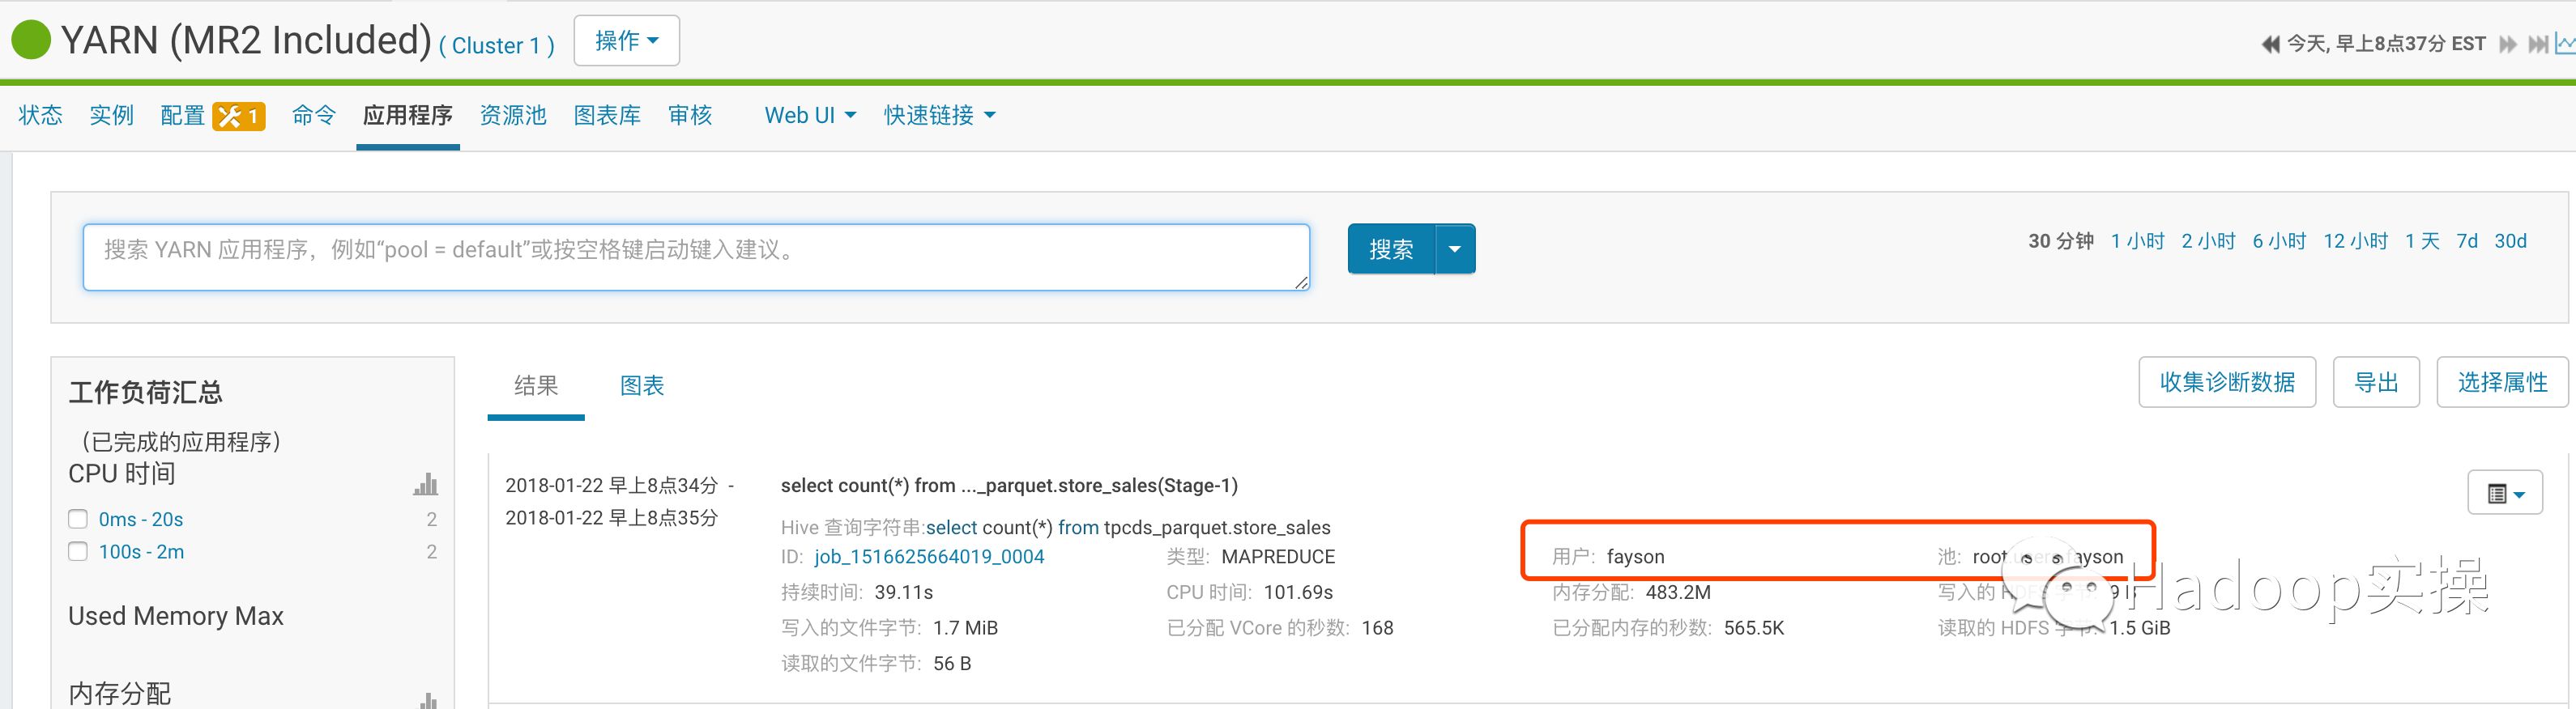Switch to the 图表 chart tab
This screenshot has height=709, width=2576.
click(x=642, y=386)
